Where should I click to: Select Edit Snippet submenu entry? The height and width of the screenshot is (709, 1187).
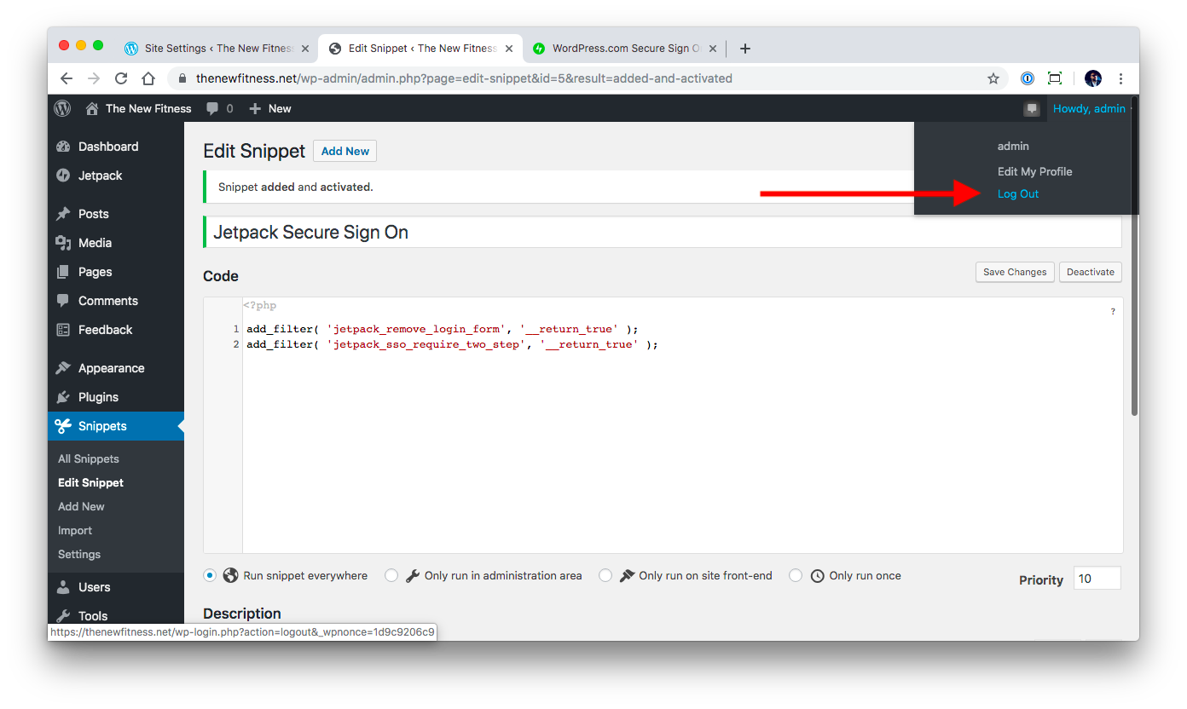tap(90, 482)
